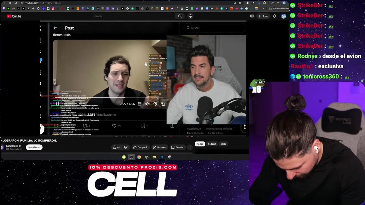Open Accesibilidad footer link on X
Image resolution: width=365 pixels, height=205 pixels.
pos(194,129)
